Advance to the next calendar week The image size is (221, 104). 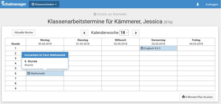[135, 33]
